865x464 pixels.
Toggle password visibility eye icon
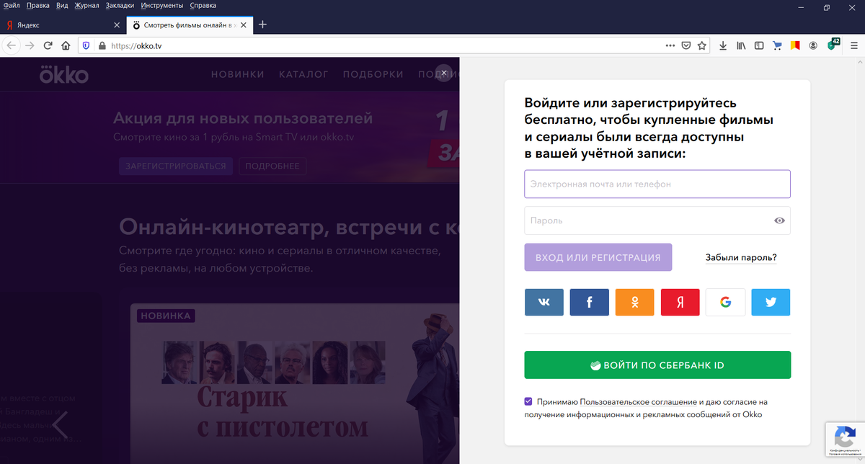779,220
